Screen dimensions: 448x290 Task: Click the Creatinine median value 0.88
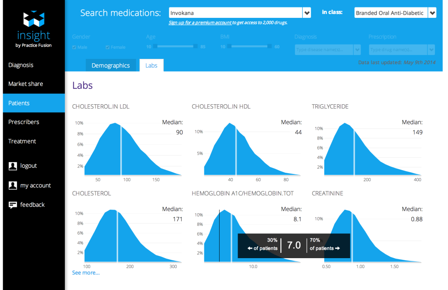416,219
